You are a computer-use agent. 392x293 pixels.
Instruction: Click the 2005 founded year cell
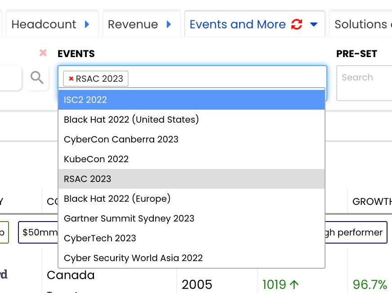[197, 284]
